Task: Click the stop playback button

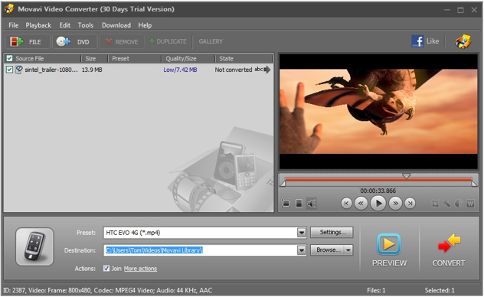Action: click(x=299, y=204)
